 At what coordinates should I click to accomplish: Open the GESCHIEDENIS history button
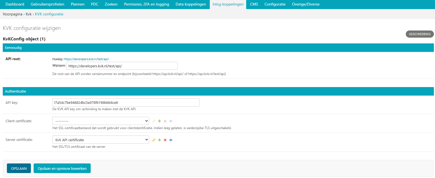(x=420, y=34)
